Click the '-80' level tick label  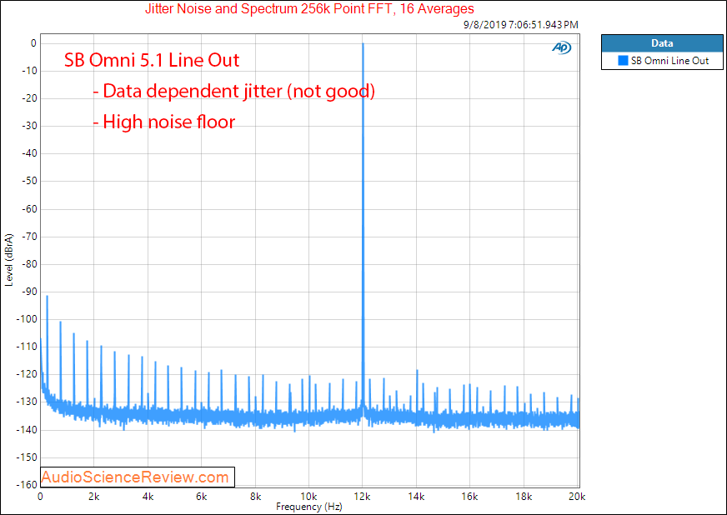coord(28,264)
